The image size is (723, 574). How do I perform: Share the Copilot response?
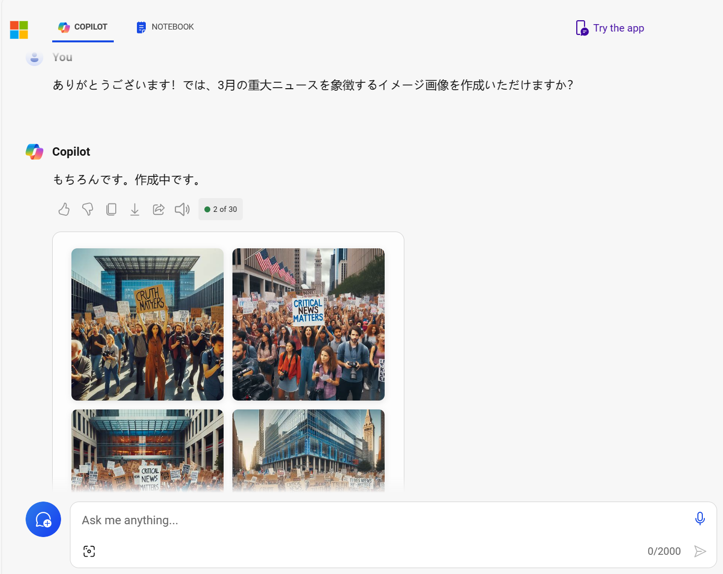pyautogui.click(x=159, y=209)
